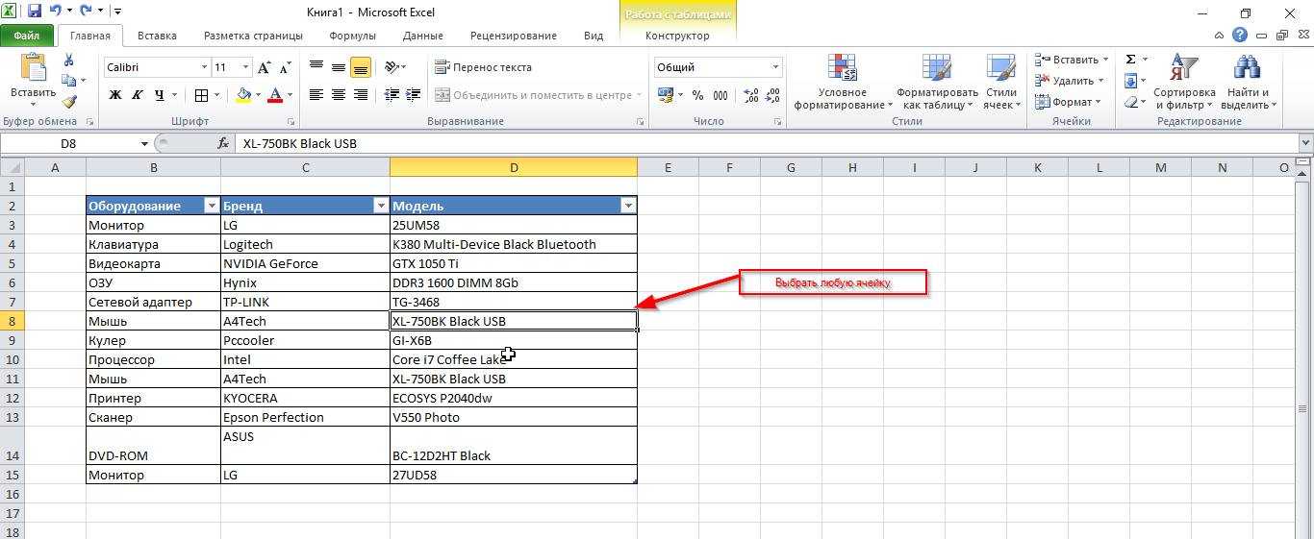This screenshot has width=1314, height=539.
Task: Toggle middle vertical alignment
Action: click(339, 67)
